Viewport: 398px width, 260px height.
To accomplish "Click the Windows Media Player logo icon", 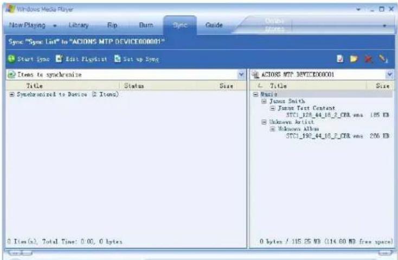I will pyautogui.click(x=10, y=9).
